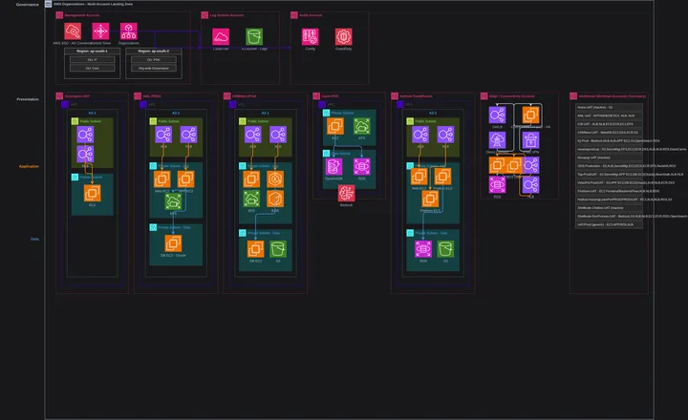Click the 'Governance' row label
This screenshot has width=688, height=420.
[27, 5]
